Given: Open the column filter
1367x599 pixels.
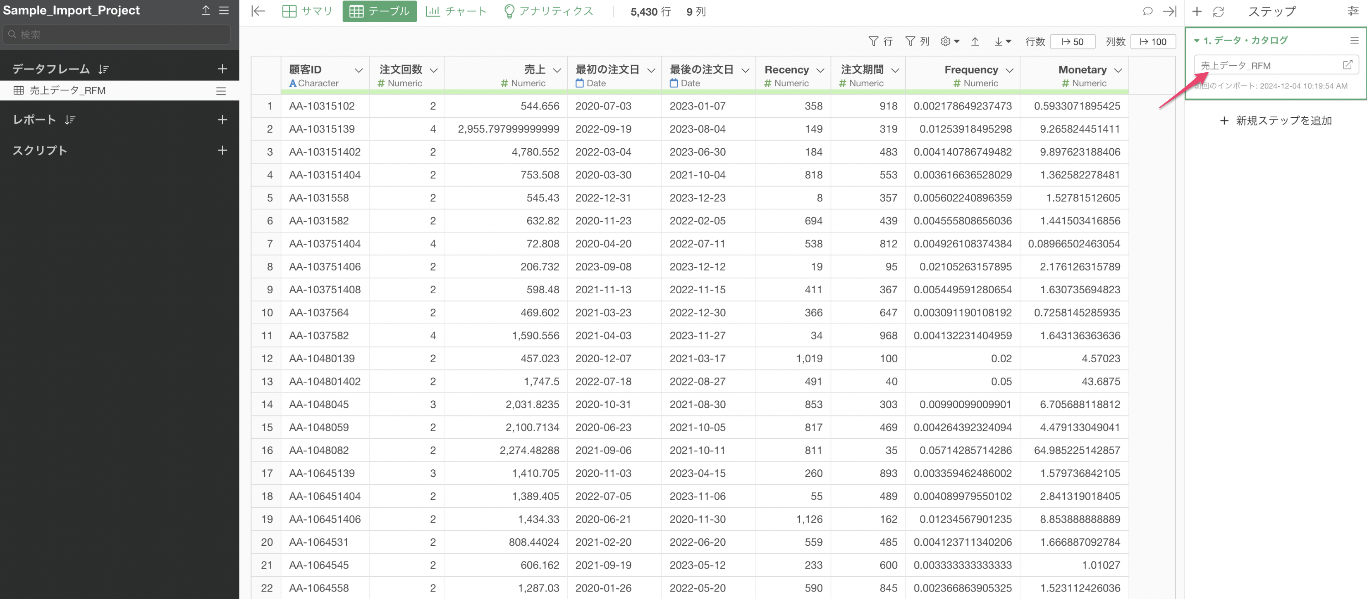Looking at the screenshot, I should pos(916,41).
